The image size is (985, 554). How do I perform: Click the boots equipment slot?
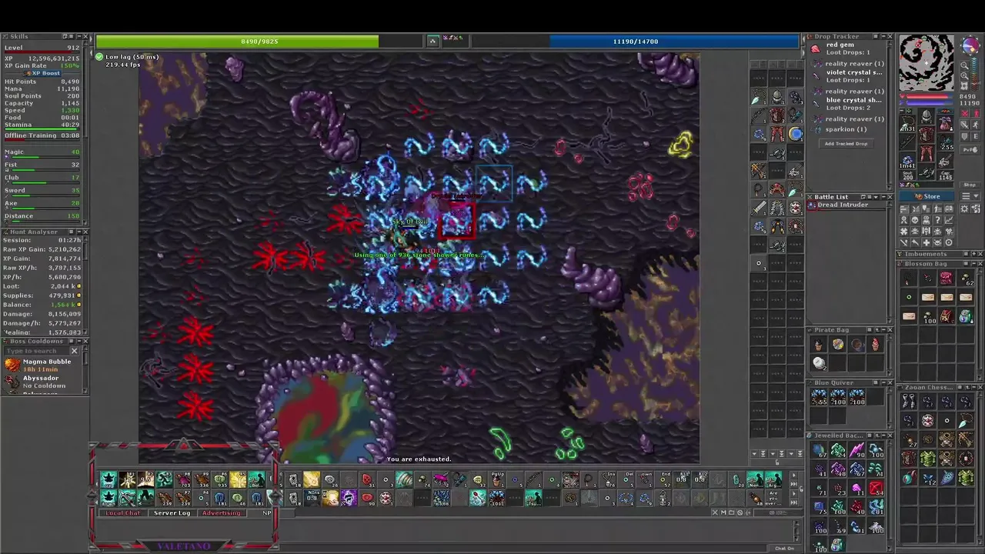927,171
